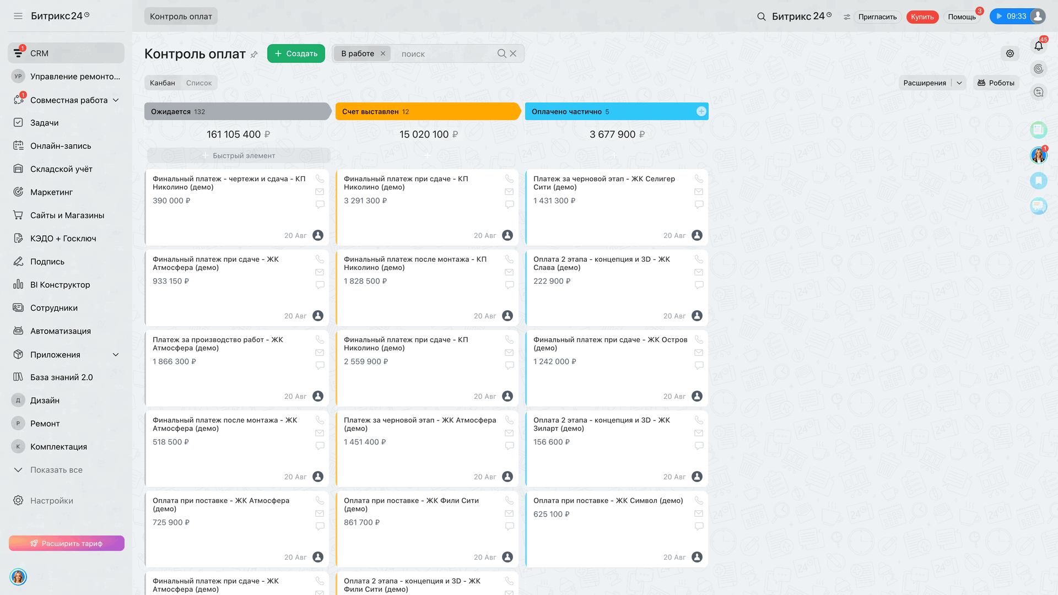Viewport: 1058px width, 595px height.
Task: Click the Расширить тариф button
Action: [67, 543]
